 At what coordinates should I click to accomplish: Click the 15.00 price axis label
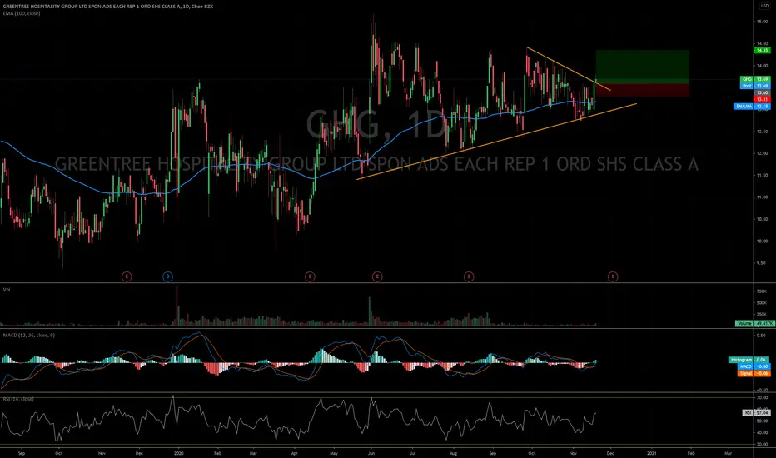(x=762, y=22)
